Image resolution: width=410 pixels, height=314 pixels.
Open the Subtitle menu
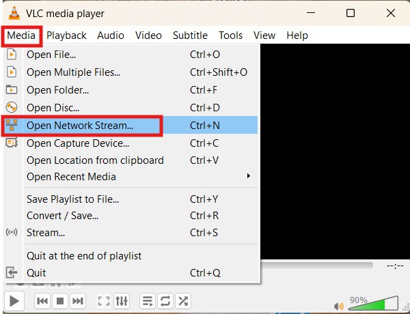tap(191, 35)
